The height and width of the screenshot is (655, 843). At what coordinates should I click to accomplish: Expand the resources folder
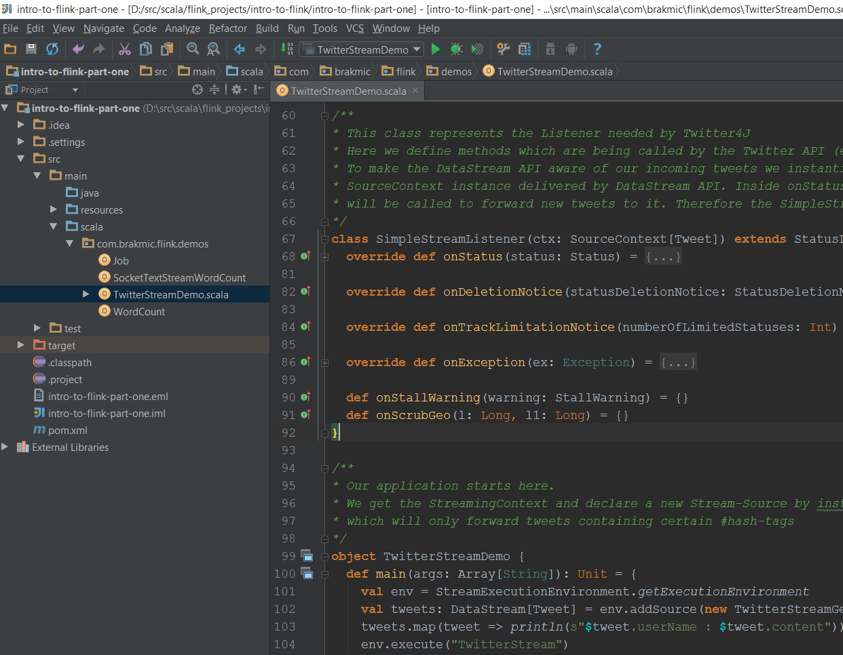coord(54,210)
